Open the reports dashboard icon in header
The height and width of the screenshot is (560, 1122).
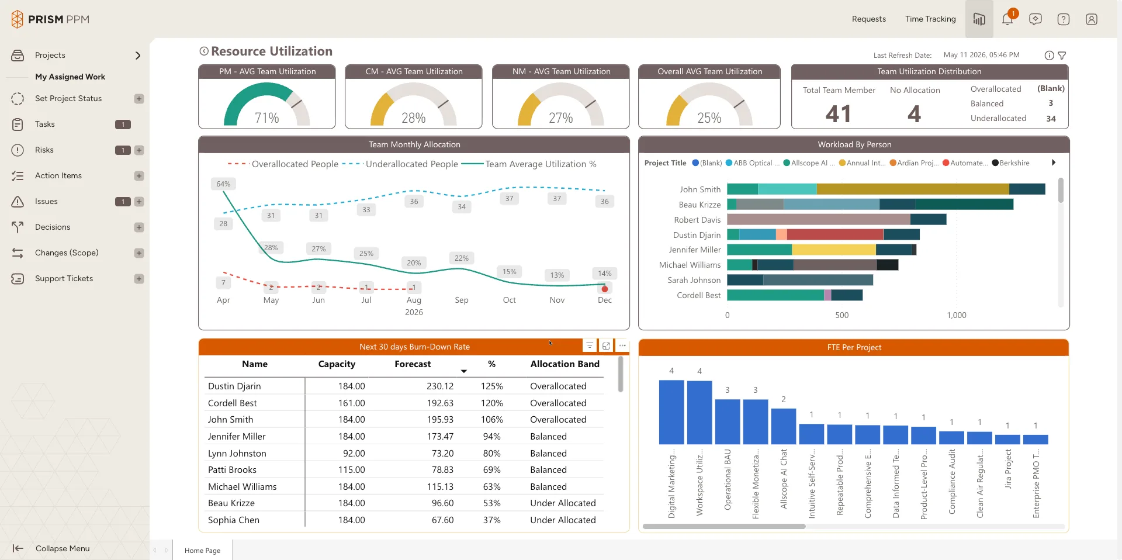pos(979,19)
